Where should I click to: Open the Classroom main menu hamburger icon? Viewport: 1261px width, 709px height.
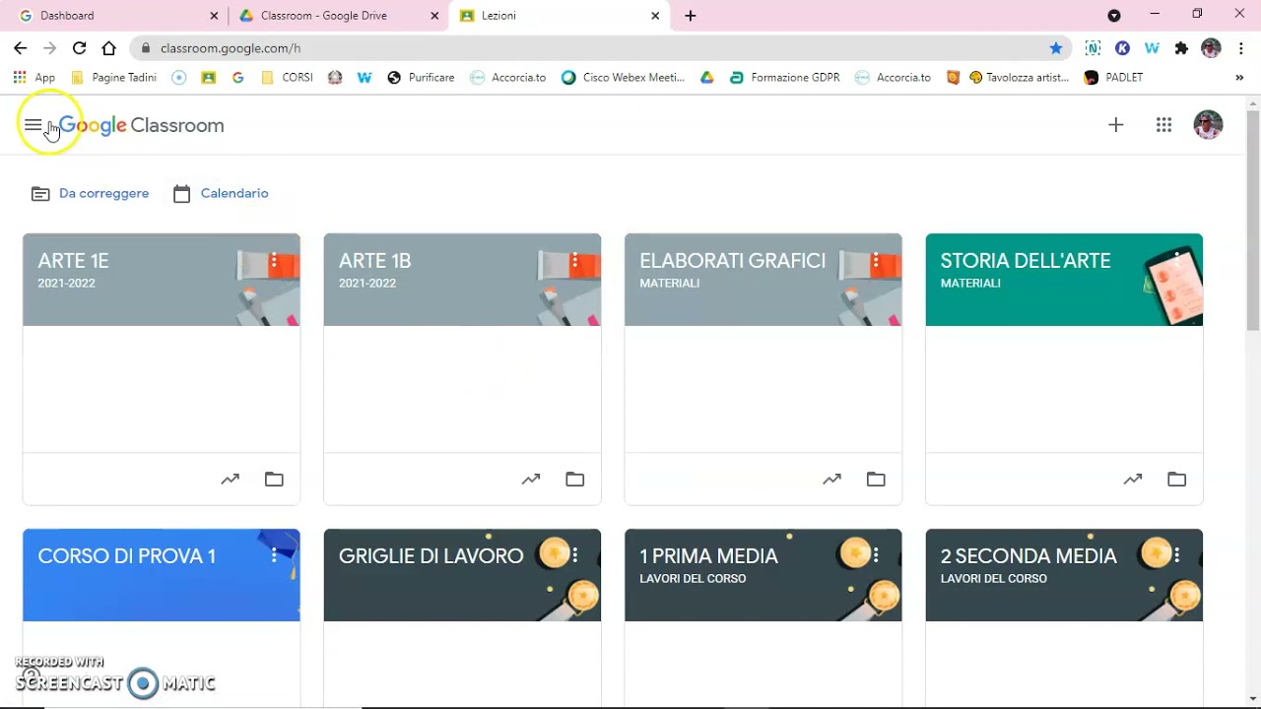(33, 125)
